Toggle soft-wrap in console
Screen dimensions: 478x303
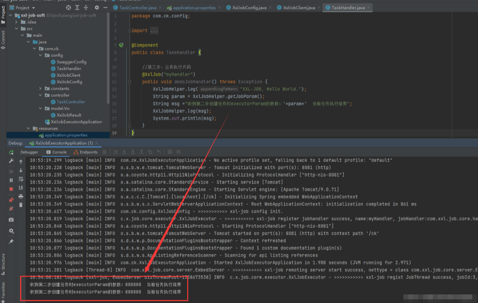[21, 179]
